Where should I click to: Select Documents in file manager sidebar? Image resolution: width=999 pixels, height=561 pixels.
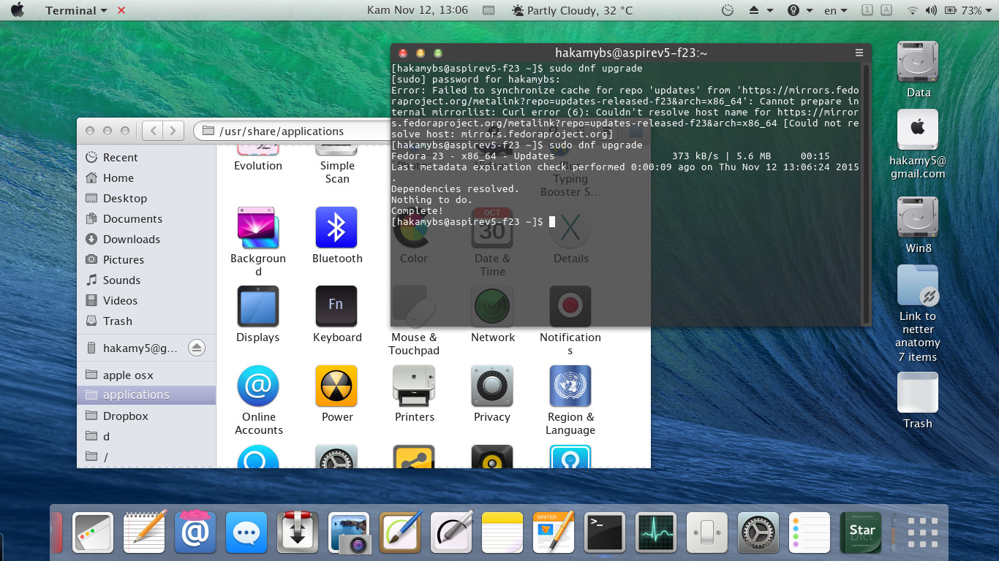pyautogui.click(x=146, y=218)
